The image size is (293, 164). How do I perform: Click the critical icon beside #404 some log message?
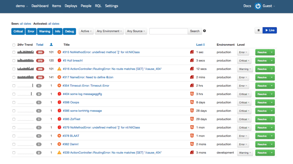point(59,94)
